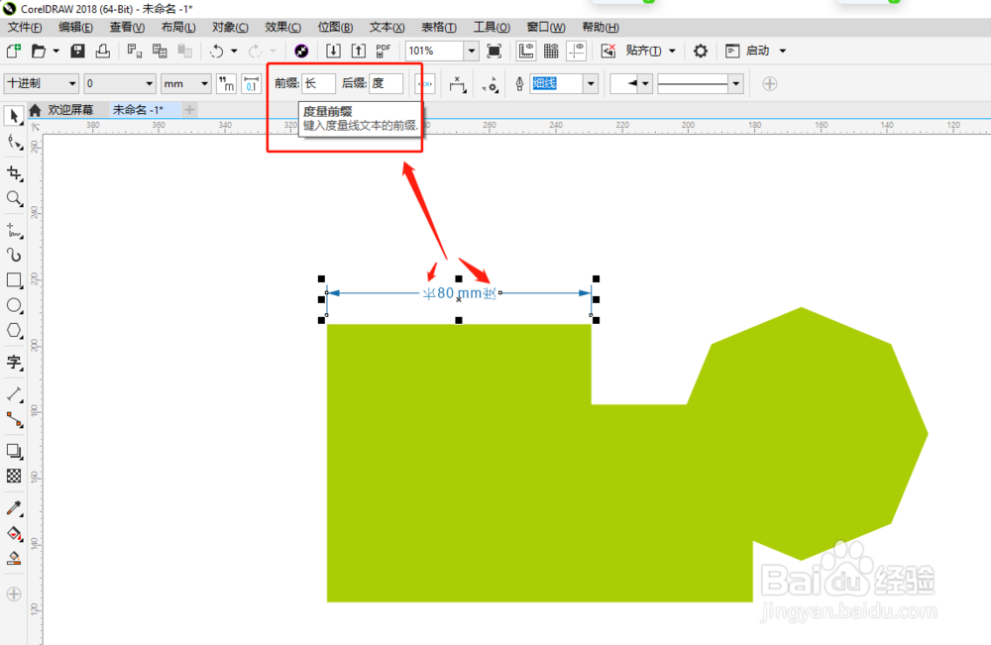Create a new document
Image resolution: width=991 pixels, height=645 pixels.
[13, 52]
